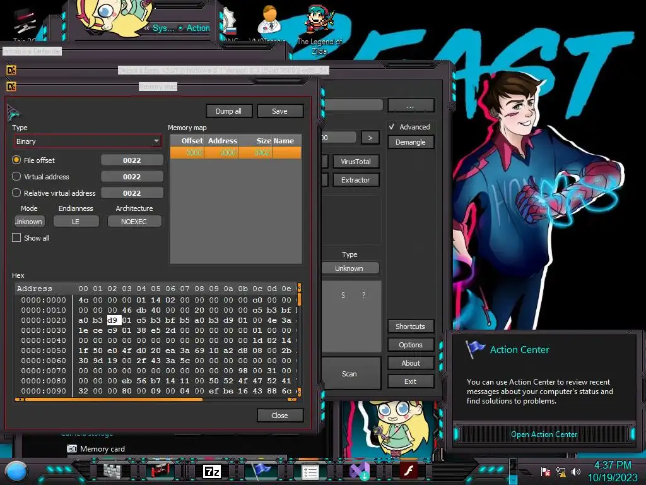Open The Legend of Zelda desktop icon

320,29
